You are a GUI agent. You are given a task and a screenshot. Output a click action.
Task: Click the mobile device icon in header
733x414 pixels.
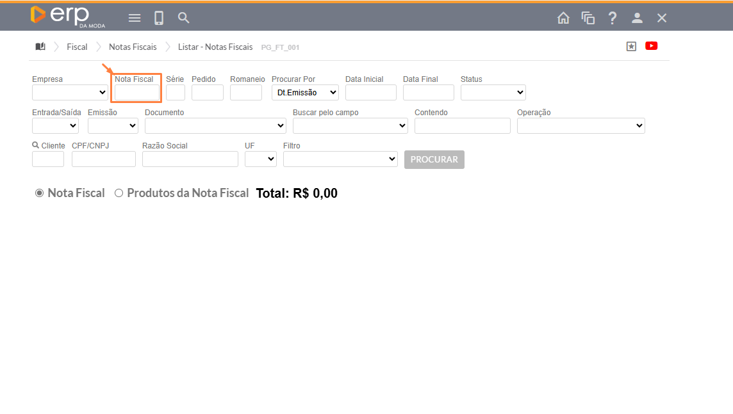point(159,18)
